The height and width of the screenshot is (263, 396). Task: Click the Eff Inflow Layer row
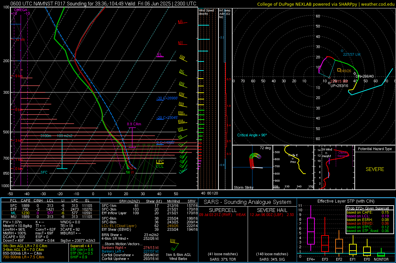pyautogui.click(x=149, y=213)
